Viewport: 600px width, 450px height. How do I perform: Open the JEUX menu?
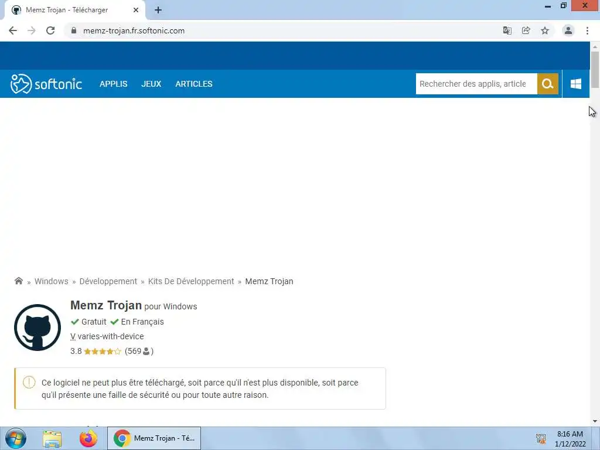[151, 84]
